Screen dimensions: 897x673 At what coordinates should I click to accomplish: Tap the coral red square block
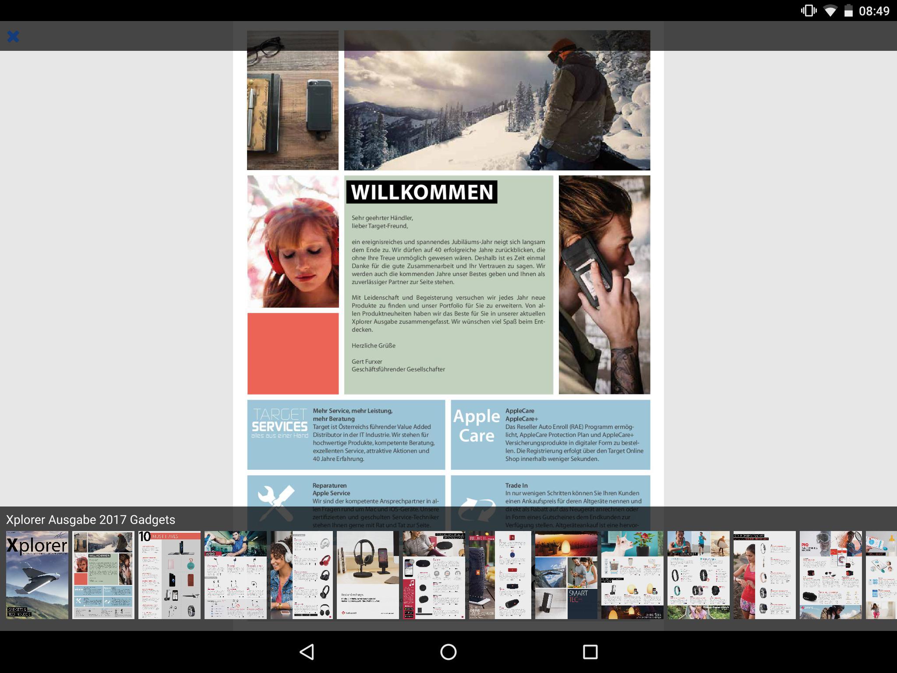pyautogui.click(x=293, y=354)
